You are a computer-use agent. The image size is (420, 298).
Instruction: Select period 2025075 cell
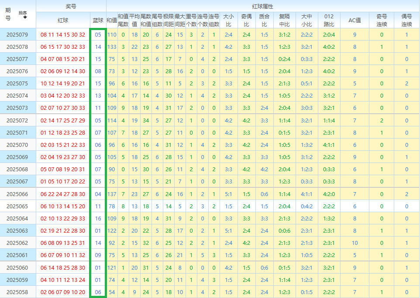click(17, 84)
